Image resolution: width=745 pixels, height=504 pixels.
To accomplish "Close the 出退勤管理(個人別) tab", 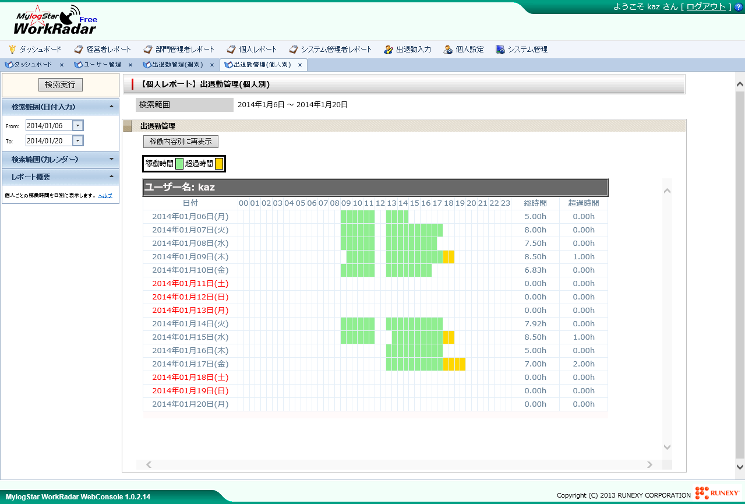I will tap(299, 65).
